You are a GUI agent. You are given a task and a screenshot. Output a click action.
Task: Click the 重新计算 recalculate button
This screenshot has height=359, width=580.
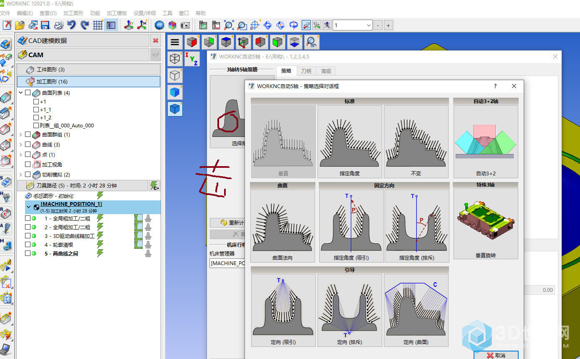pos(227,223)
